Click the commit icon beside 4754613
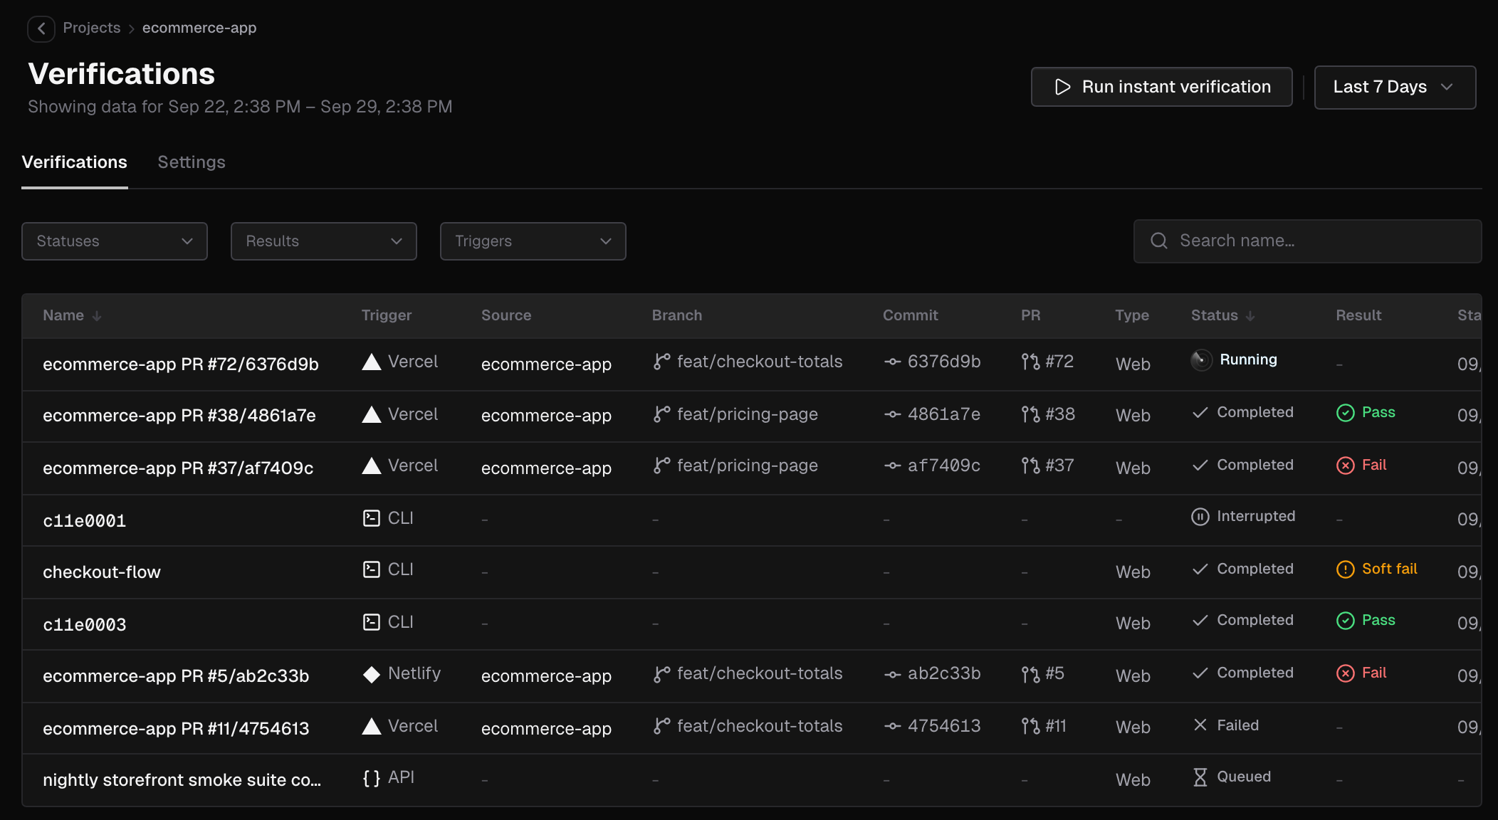 click(892, 726)
